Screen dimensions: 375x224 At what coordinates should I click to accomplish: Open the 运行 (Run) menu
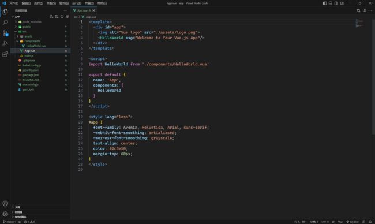pyautogui.click(x=77, y=3)
